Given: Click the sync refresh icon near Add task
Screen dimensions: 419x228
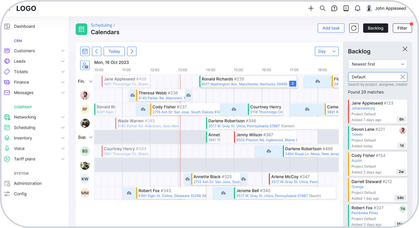Looking at the screenshot, I should point(354,28).
